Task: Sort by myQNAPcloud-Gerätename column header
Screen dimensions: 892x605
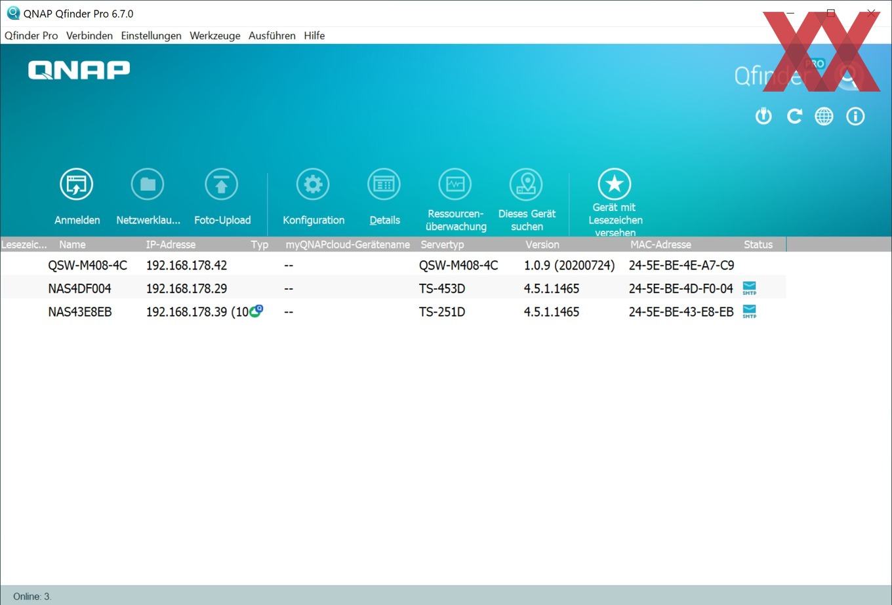Action: coord(348,244)
